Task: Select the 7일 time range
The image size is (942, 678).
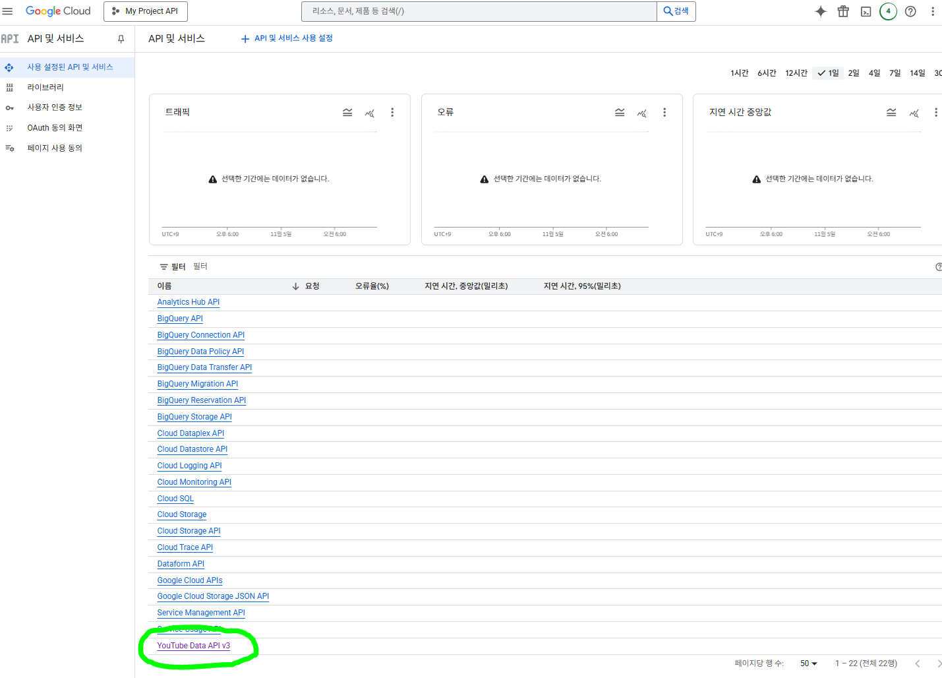Action: click(895, 73)
